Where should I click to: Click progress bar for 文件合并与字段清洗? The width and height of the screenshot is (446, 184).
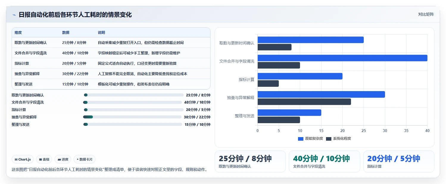(132, 102)
